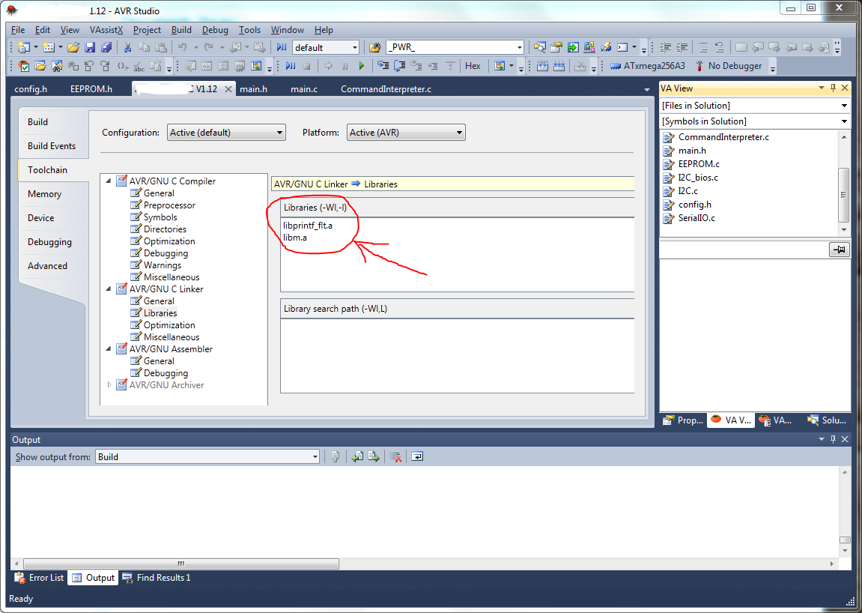Viewport: 862px width, 613px height.
Task: Click the Uncomment Selection icon
Action: [719, 47]
